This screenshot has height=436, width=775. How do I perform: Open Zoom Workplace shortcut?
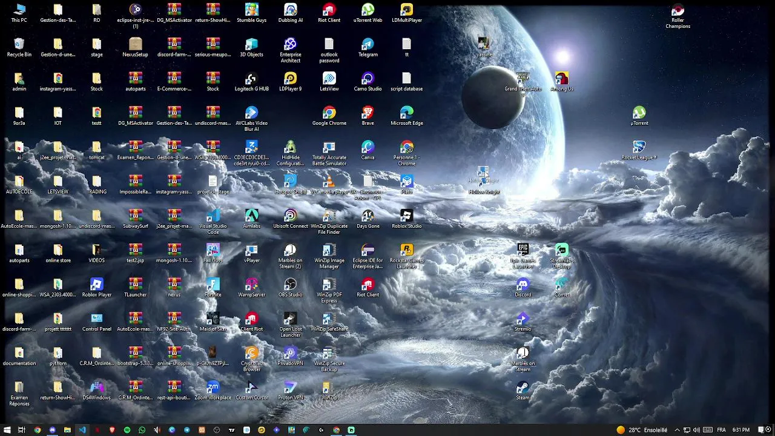(x=213, y=391)
